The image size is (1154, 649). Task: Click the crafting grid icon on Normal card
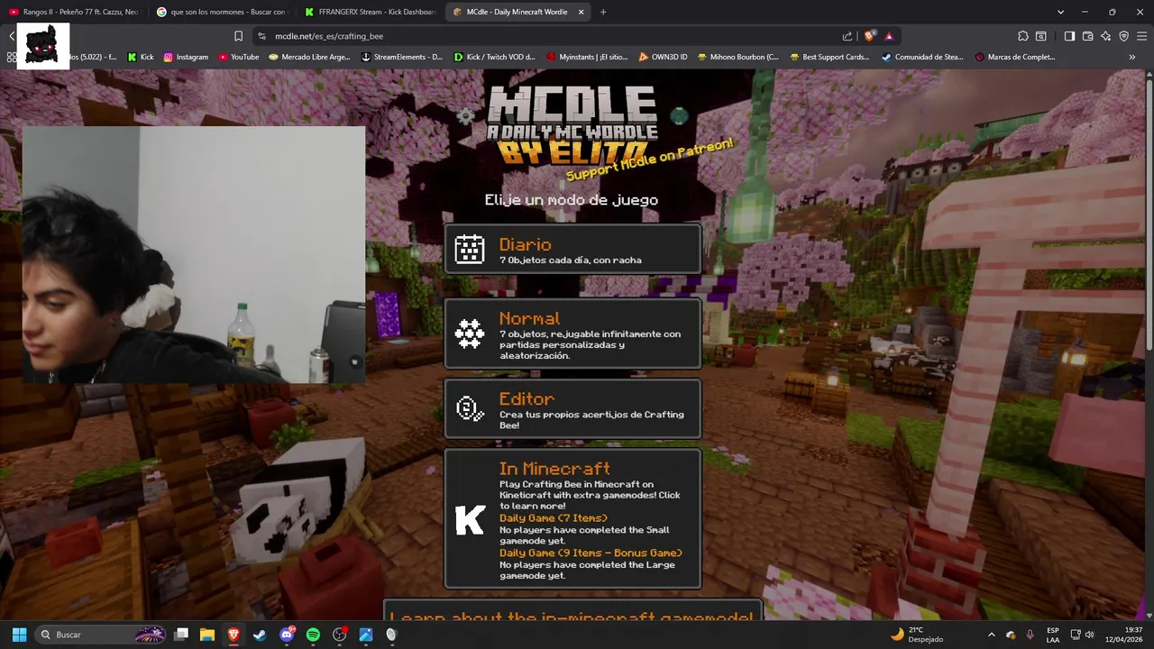tap(470, 334)
